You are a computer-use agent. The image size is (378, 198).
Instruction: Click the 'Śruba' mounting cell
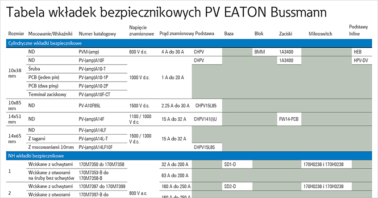[x=34, y=69]
